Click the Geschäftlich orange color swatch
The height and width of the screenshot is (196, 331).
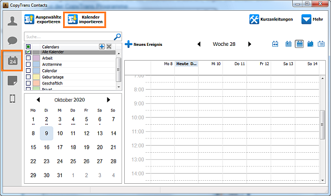[36, 83]
